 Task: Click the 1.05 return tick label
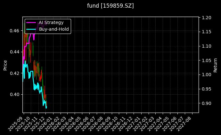point(207,60)
